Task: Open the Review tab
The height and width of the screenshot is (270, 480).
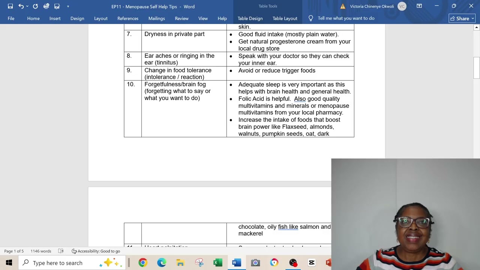Action: 181,18
